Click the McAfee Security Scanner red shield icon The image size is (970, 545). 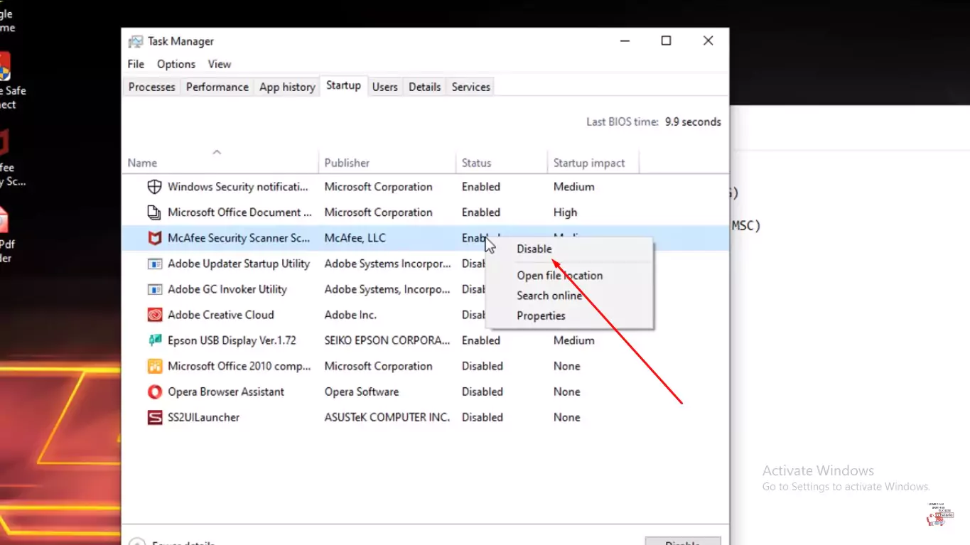point(154,238)
